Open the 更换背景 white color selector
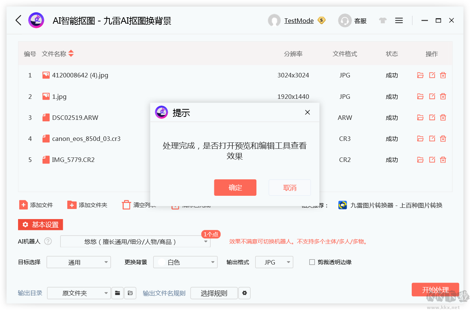470x310 pixels. click(x=185, y=262)
